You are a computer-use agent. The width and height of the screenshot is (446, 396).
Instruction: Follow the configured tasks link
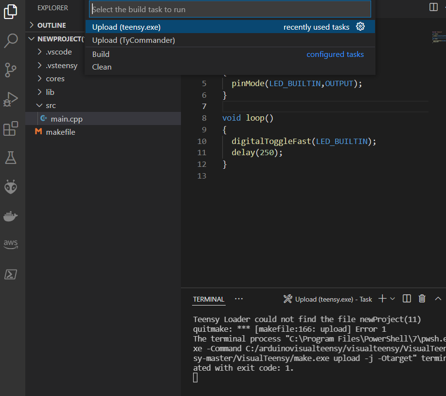(335, 54)
